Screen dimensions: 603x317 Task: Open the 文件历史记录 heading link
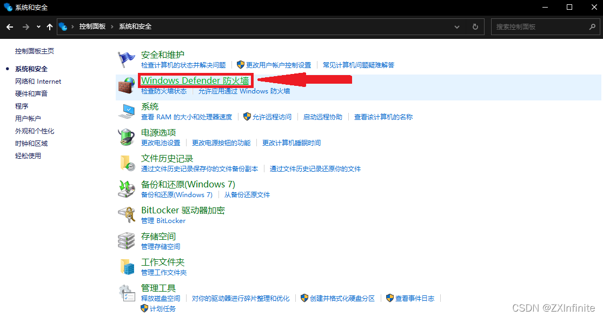(167, 158)
